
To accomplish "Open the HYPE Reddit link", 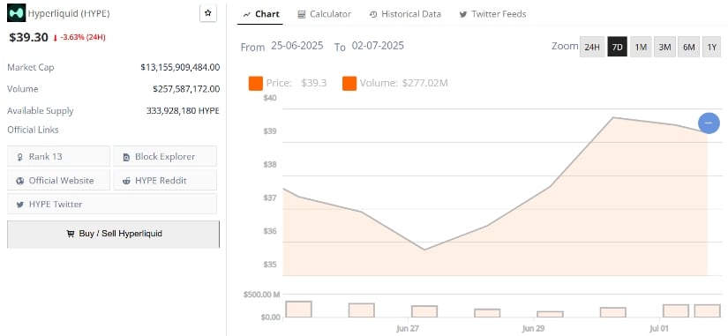I will pos(165,180).
